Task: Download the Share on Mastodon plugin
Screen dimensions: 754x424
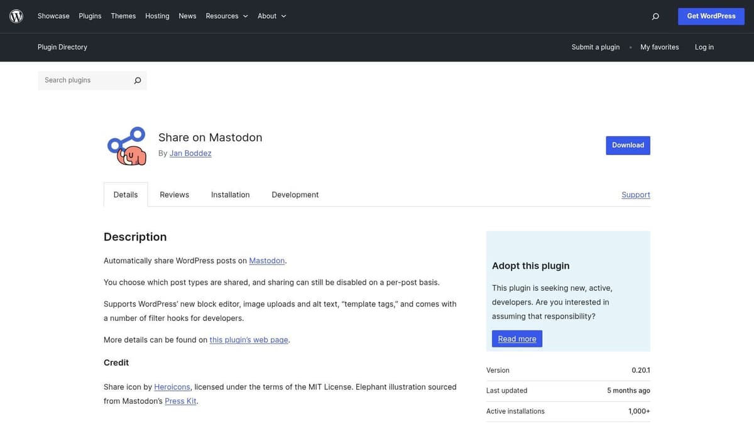Action: [x=628, y=145]
